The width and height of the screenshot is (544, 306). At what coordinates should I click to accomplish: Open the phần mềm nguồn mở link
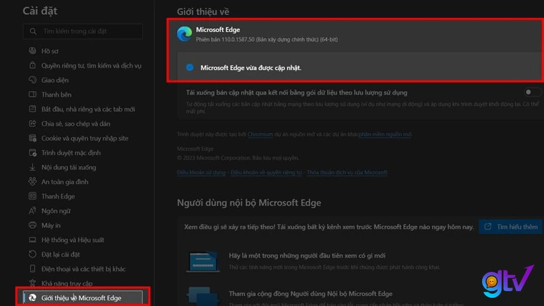[x=385, y=134]
